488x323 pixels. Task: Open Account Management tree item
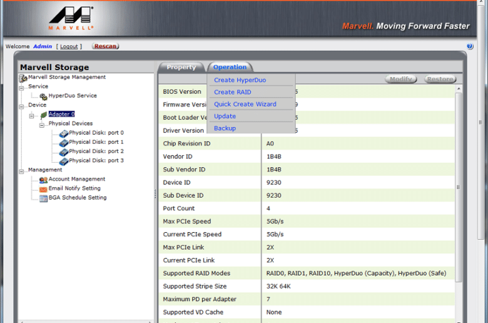pyautogui.click(x=77, y=179)
